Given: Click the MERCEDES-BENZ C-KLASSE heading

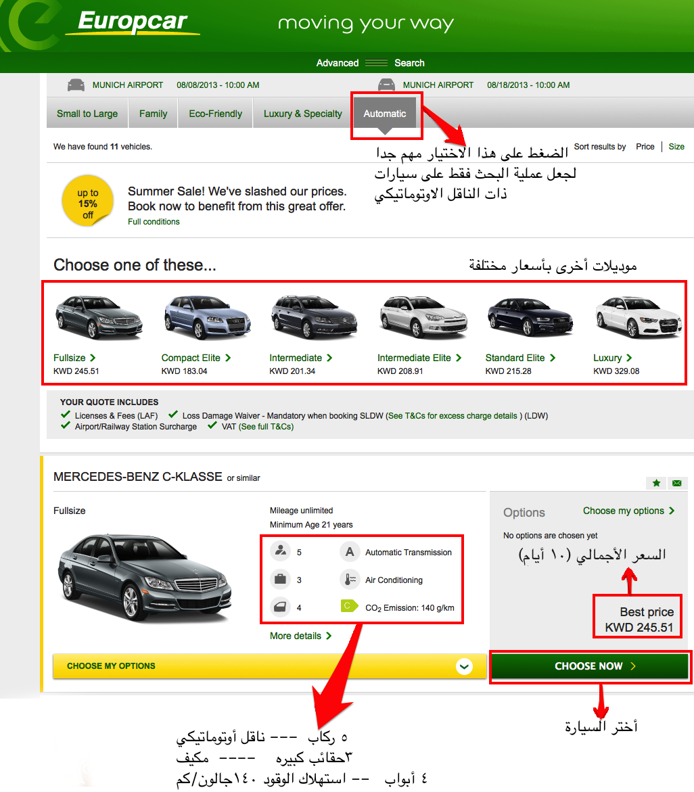Looking at the screenshot, I should (x=138, y=476).
